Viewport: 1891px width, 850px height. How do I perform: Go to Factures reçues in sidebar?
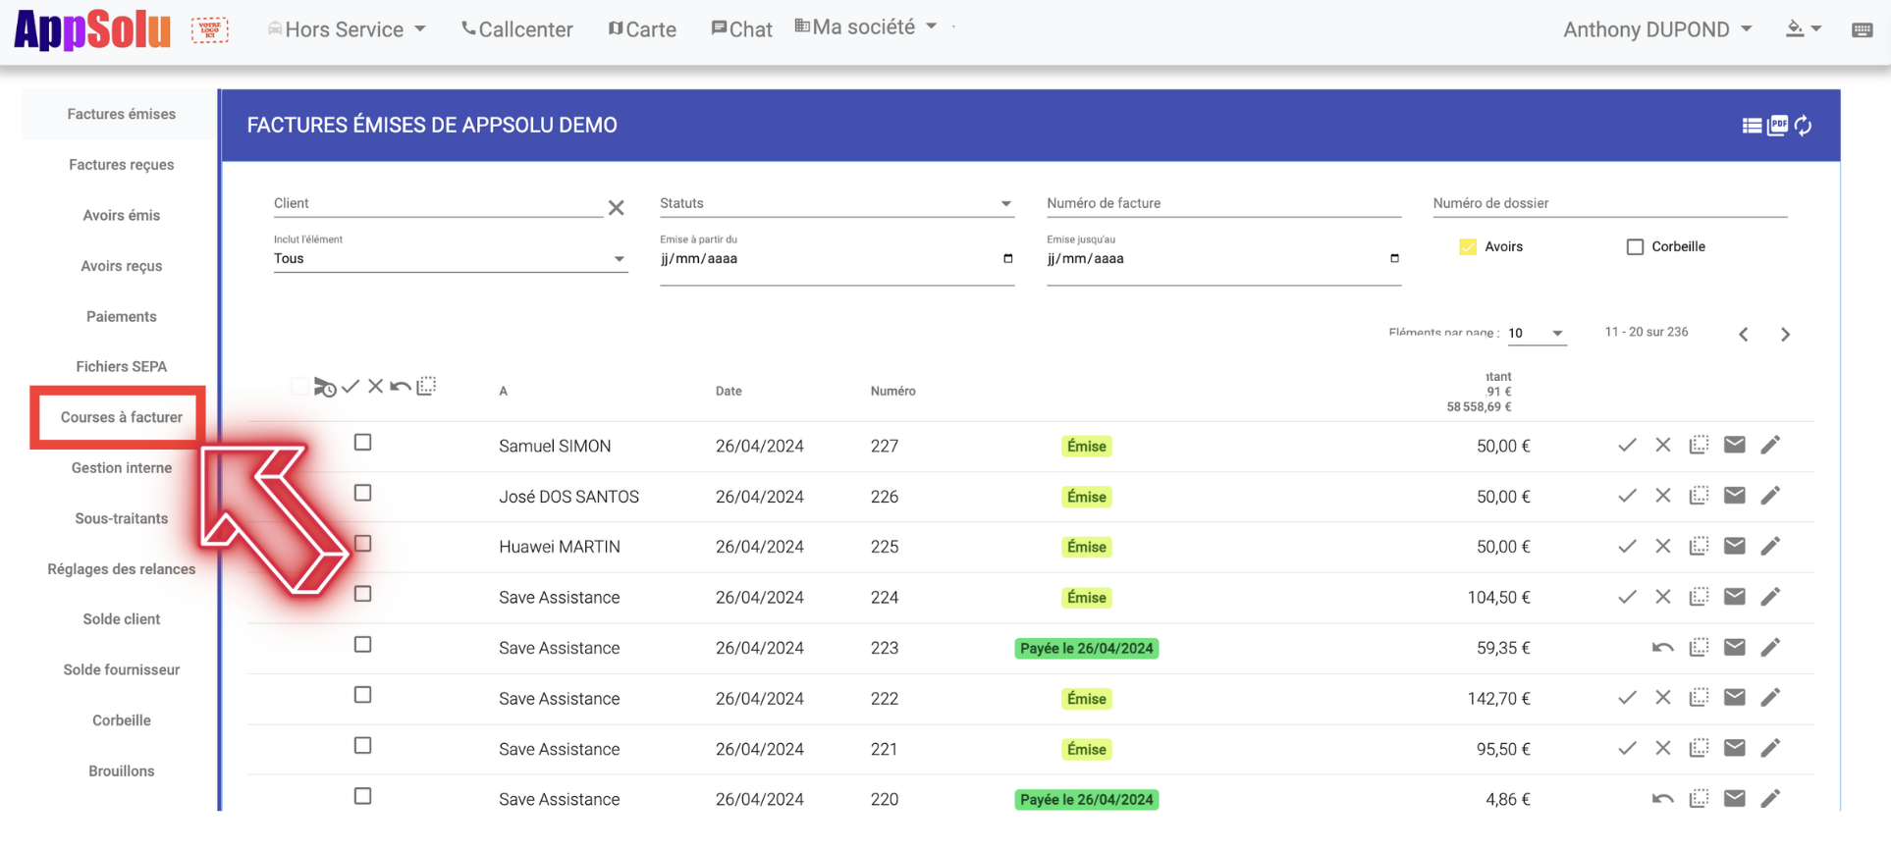(x=122, y=165)
